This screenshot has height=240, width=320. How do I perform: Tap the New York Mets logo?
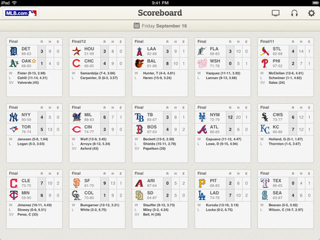[x=202, y=117]
